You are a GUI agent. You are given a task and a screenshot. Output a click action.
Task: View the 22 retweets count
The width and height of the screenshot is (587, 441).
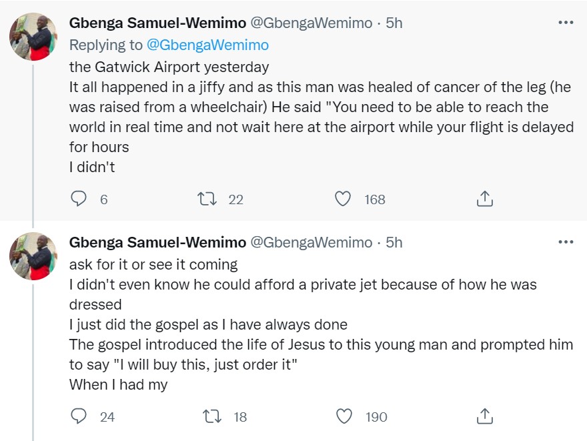coord(235,199)
